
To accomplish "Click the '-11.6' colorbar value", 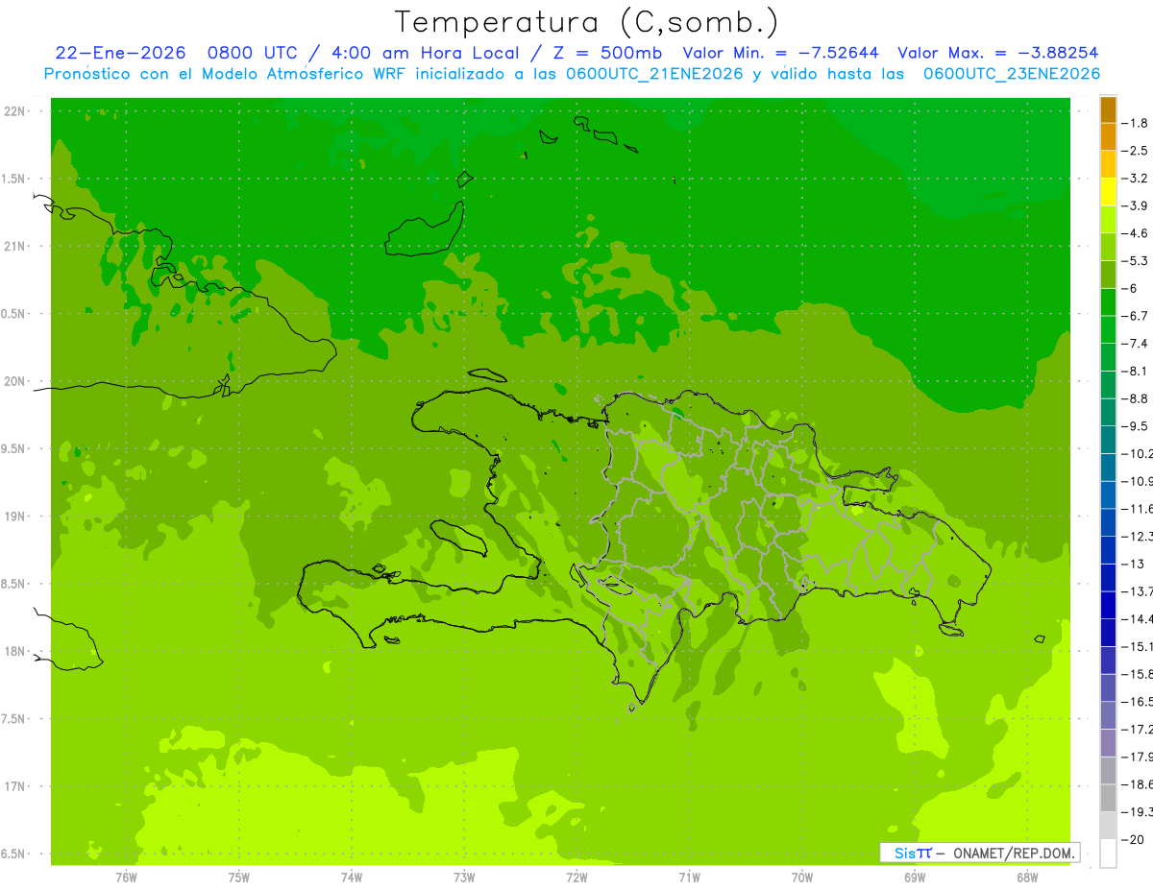I will coord(1138,509).
